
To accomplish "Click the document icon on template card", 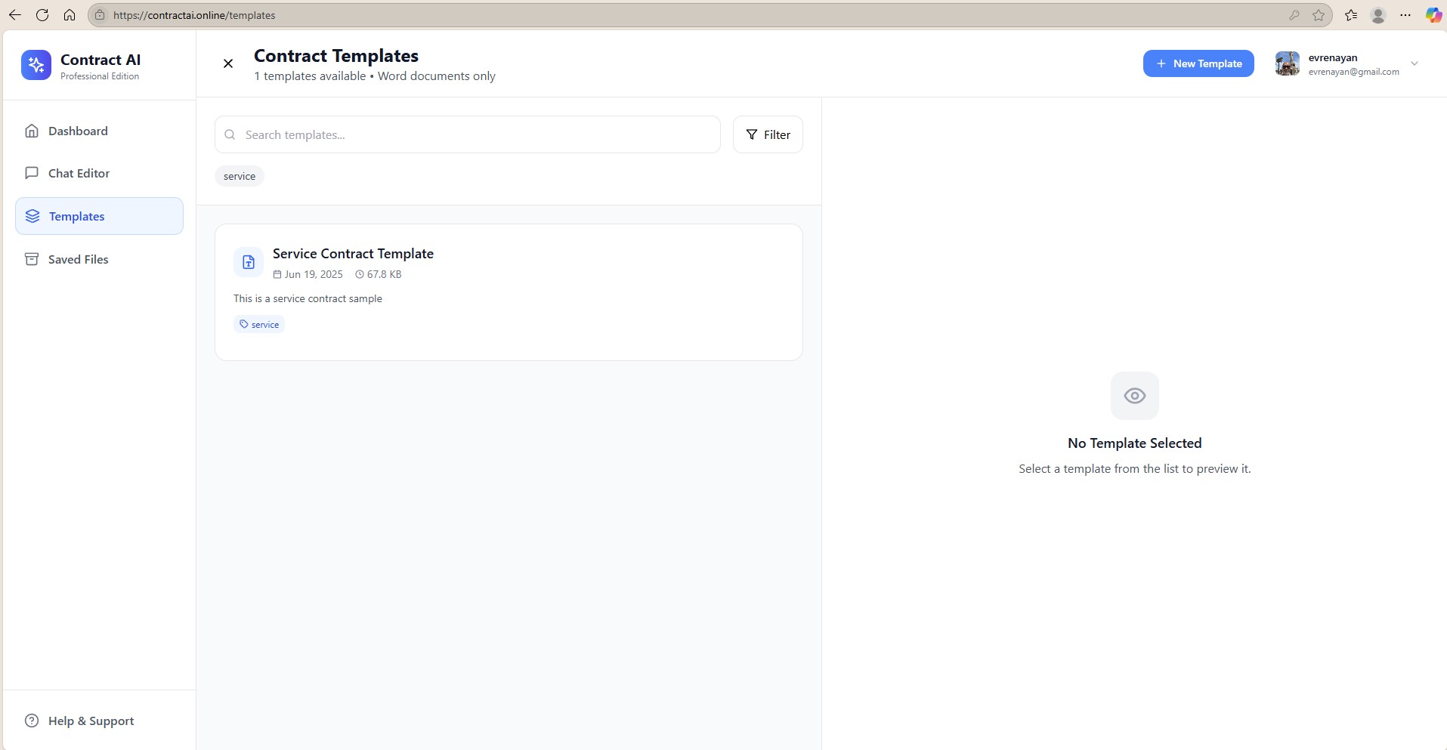I will 249,262.
